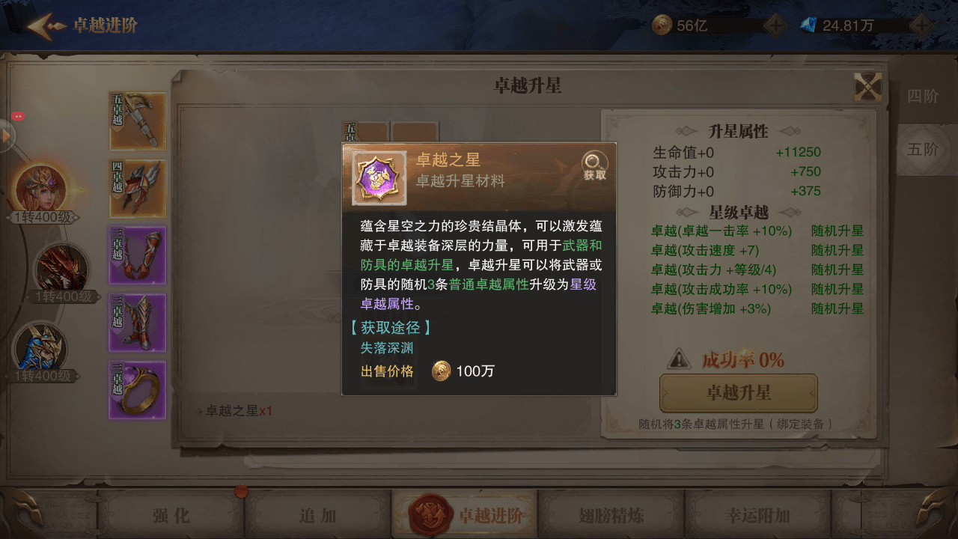Select the 四卓越 red armor item
958x539 pixels.
tap(138, 189)
